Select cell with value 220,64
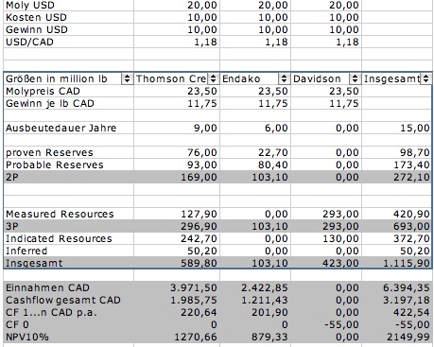This screenshot has width=434, height=347. 177,312
